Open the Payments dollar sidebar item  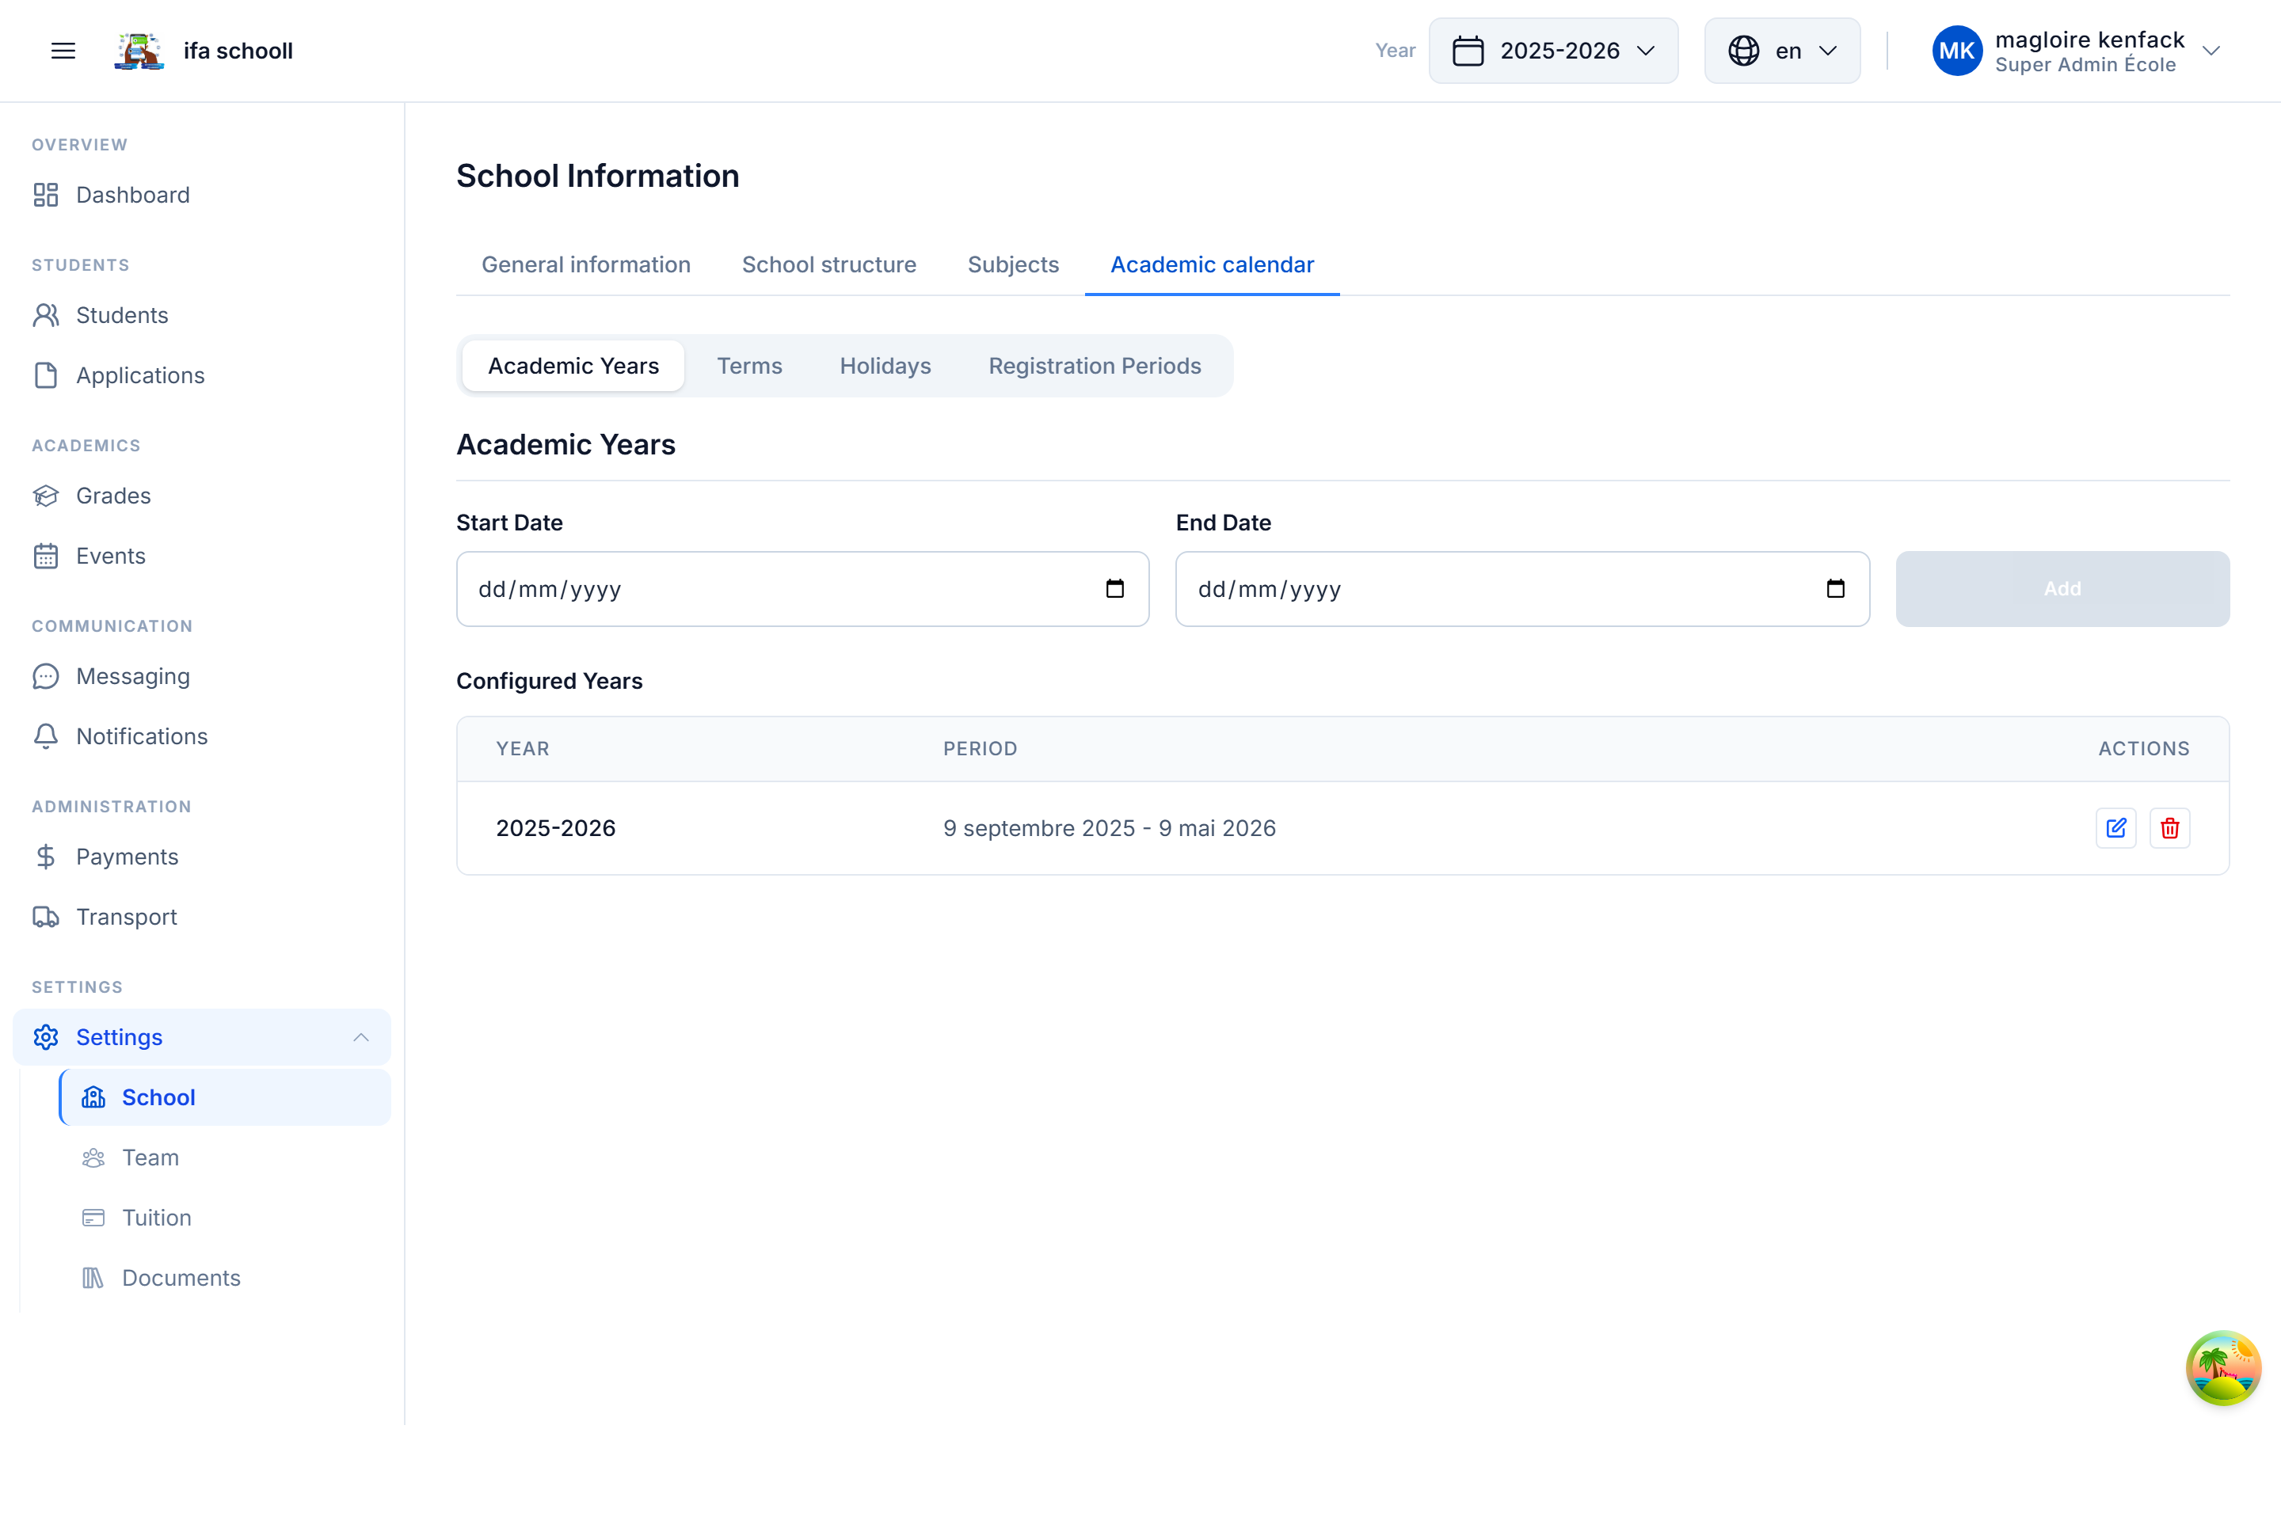127,857
